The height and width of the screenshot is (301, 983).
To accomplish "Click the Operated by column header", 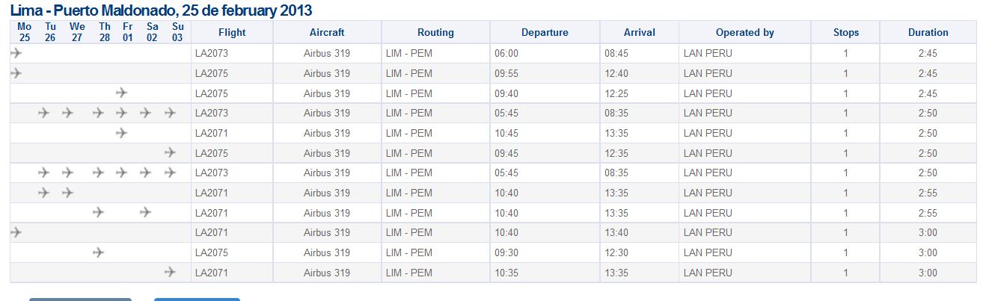I will click(x=744, y=32).
